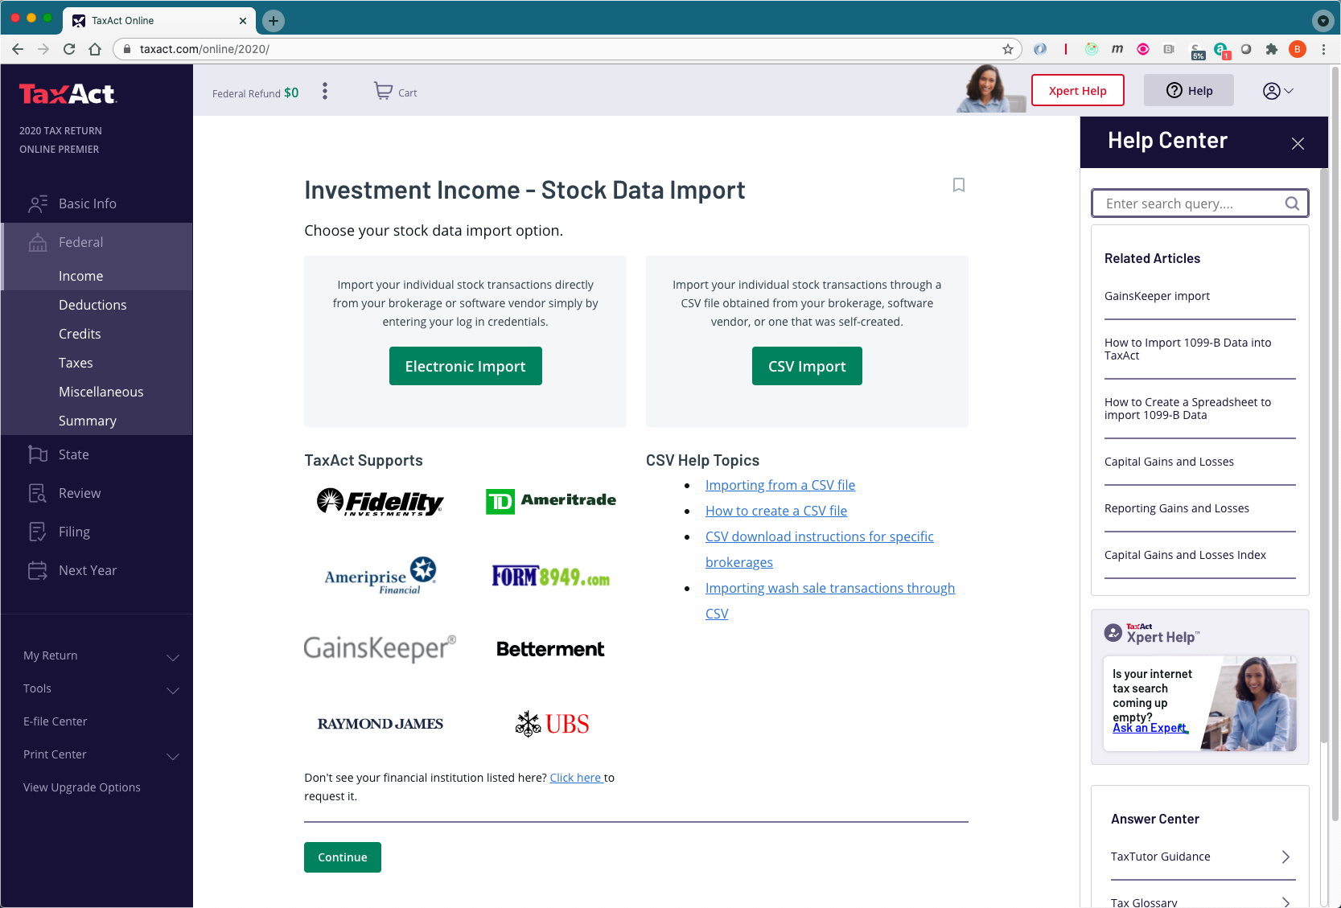This screenshot has height=908, width=1341.
Task: Reload the browser page
Action: (x=69, y=49)
